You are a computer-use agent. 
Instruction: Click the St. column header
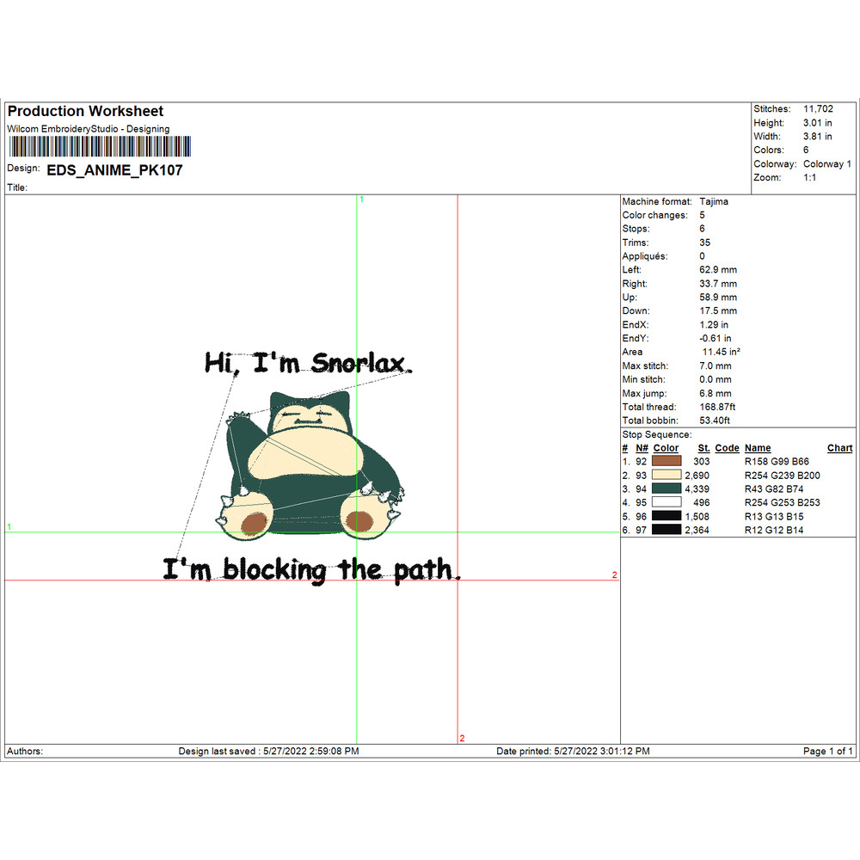(x=703, y=448)
